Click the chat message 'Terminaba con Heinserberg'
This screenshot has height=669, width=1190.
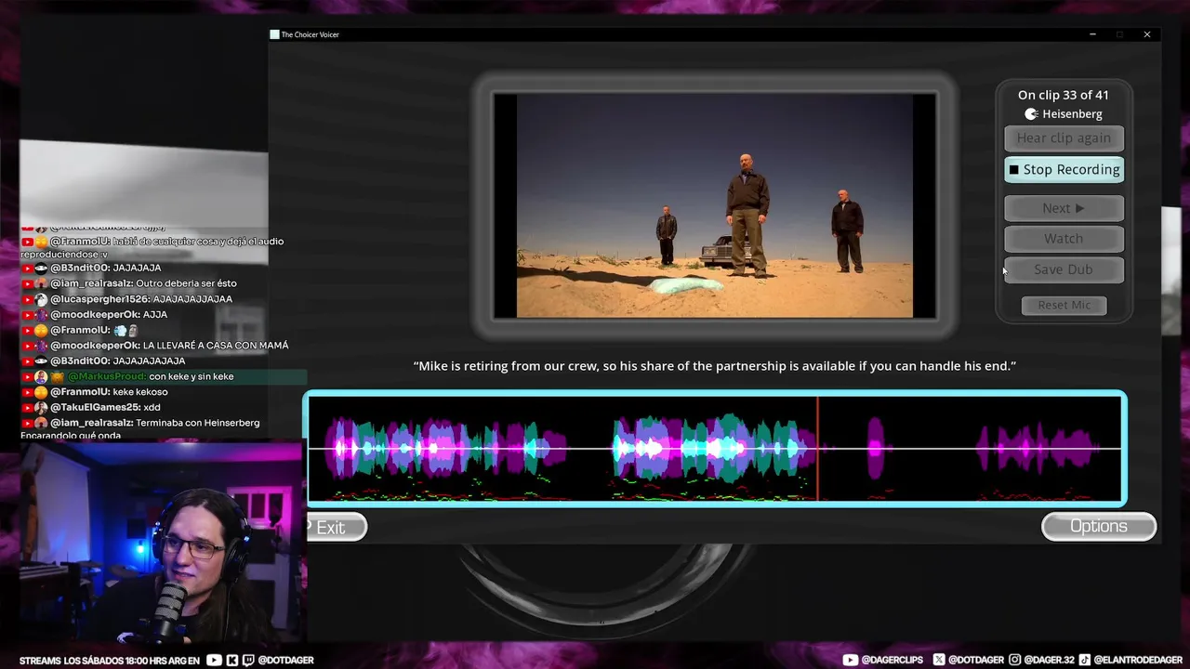point(198,423)
